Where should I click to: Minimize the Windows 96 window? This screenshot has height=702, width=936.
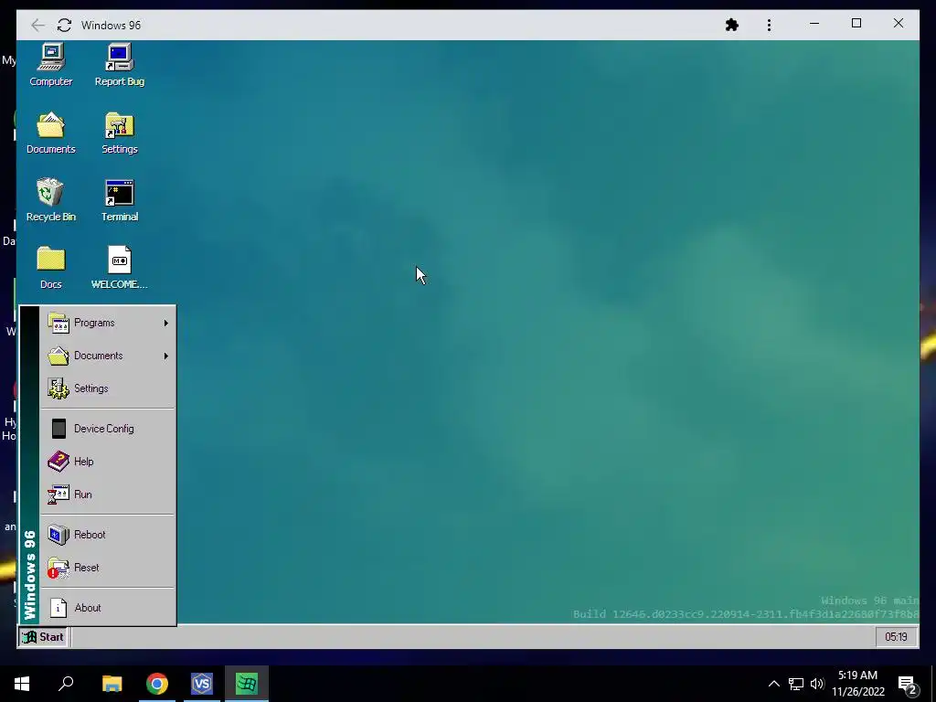814,24
